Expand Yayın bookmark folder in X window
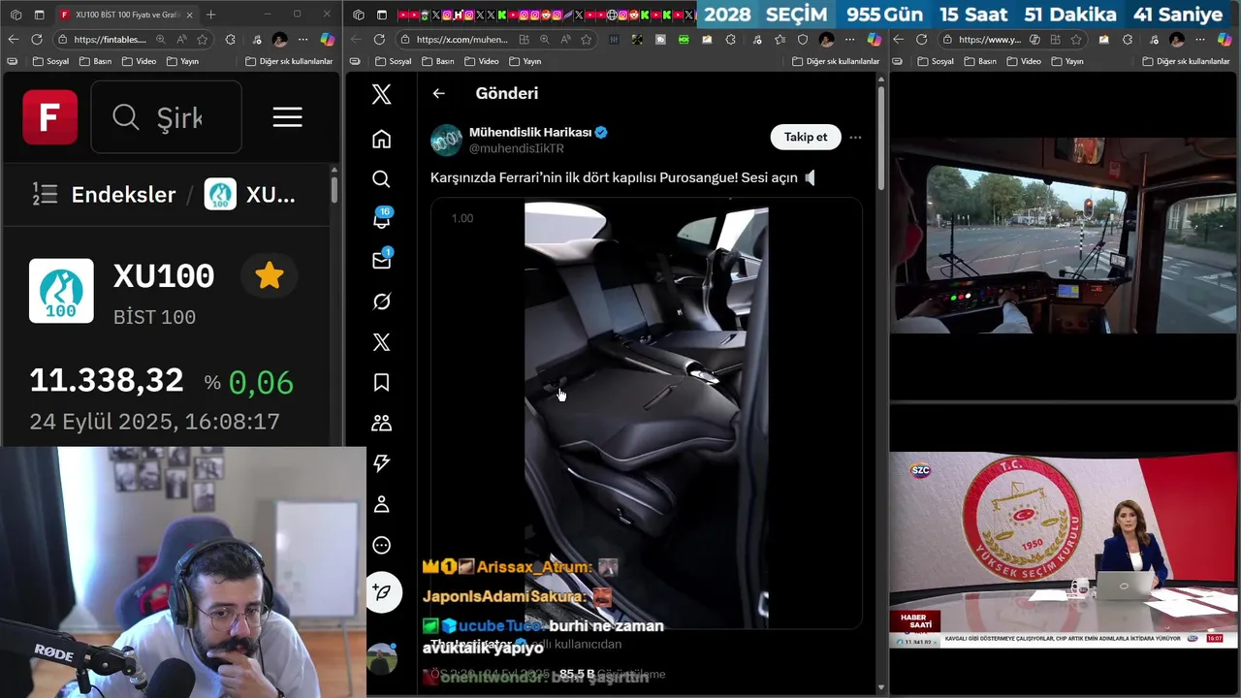Image resolution: width=1241 pixels, height=698 pixels. coord(525,61)
